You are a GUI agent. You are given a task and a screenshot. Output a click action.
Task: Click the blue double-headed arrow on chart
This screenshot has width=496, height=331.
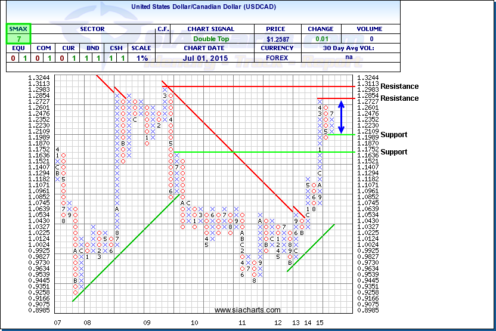[341, 116]
